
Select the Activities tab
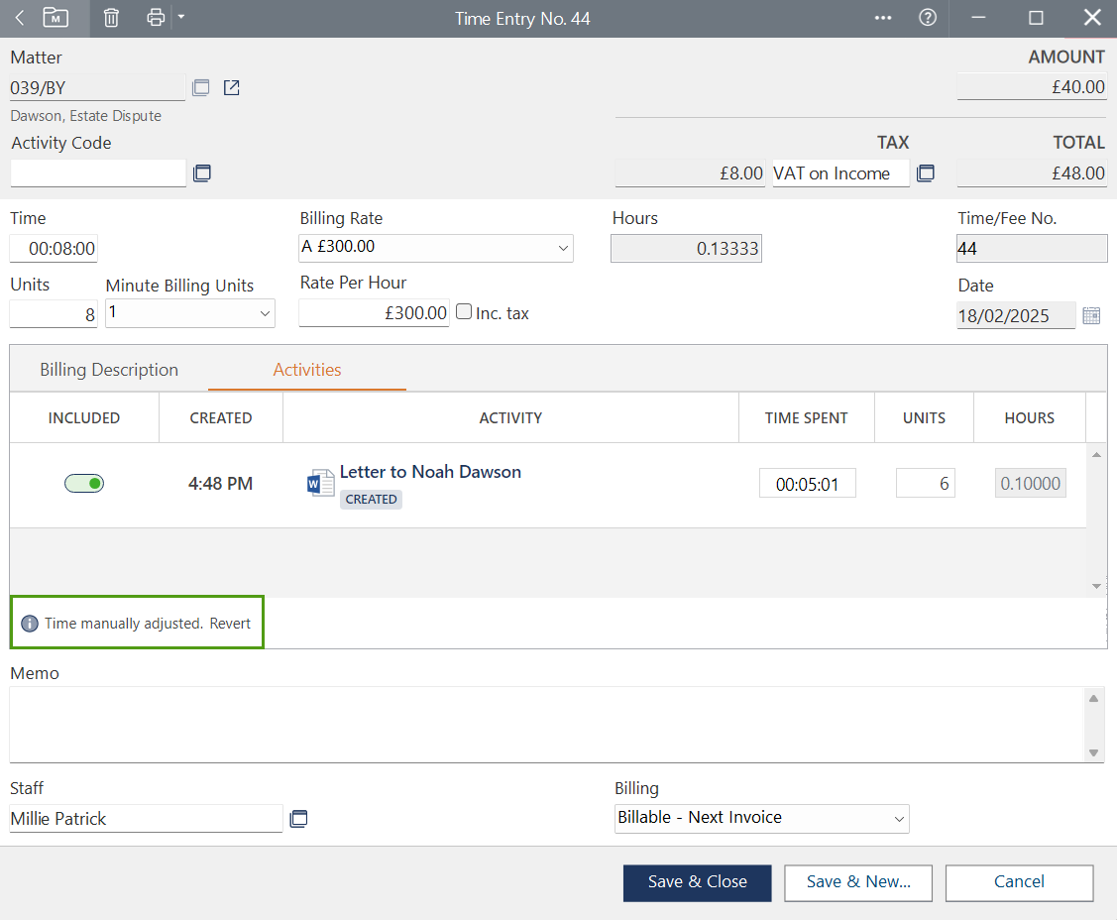pos(307,370)
